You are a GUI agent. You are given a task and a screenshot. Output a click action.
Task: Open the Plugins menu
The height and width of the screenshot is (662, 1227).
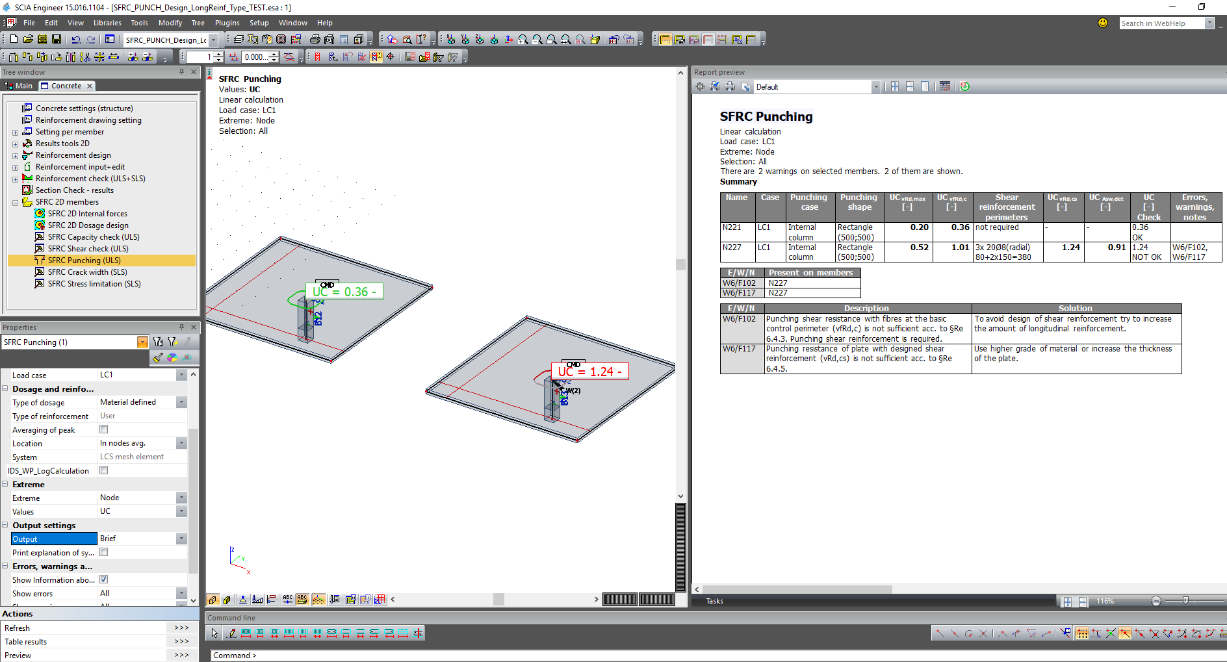coord(227,23)
